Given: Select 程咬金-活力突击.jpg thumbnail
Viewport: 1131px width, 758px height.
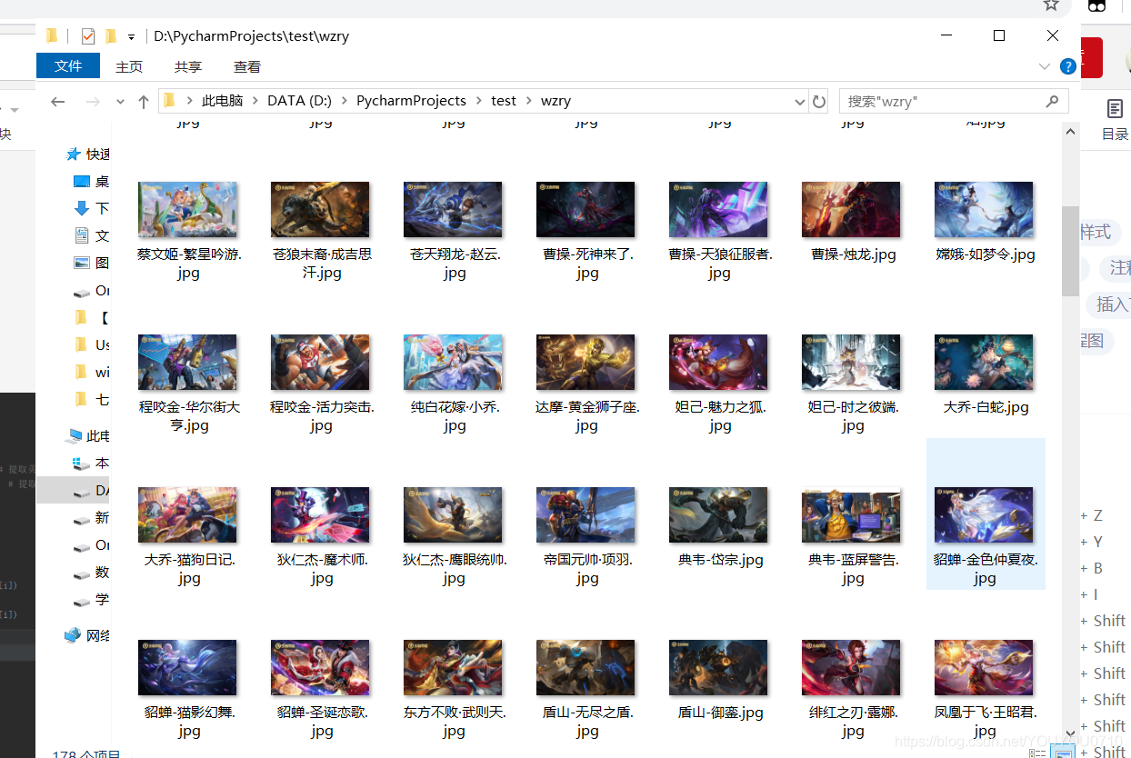Looking at the screenshot, I should coord(320,363).
